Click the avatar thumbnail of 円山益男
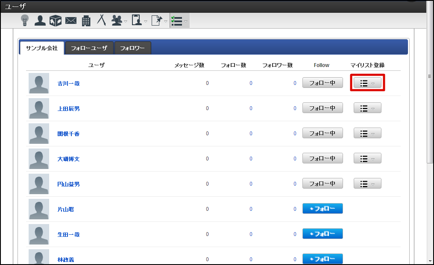The height and width of the screenshot is (265, 434). [39, 184]
